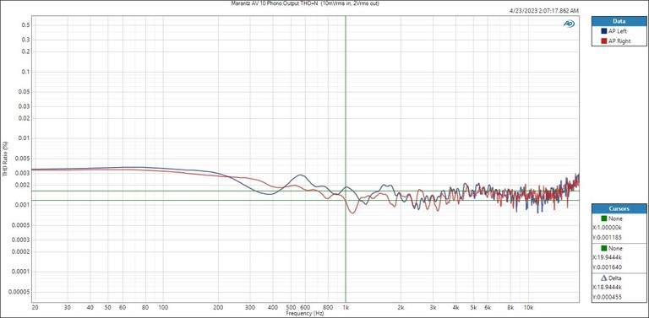Select the AP Left trace label
Viewport: 649px width, 318px height.
[x=618, y=31]
